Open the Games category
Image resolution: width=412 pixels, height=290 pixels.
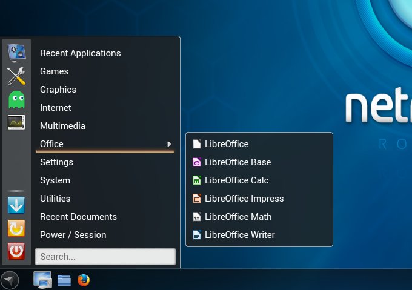pyautogui.click(x=54, y=71)
